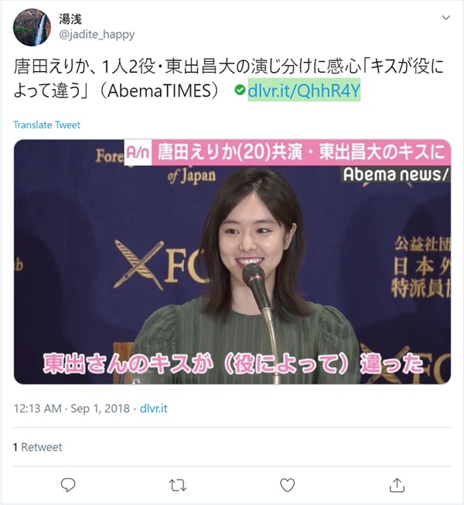Click Translate Tweet
Screen dimensions: 464x505
point(46,125)
